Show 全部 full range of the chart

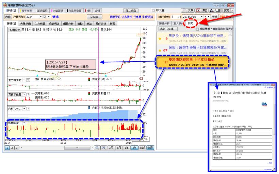click(142, 148)
